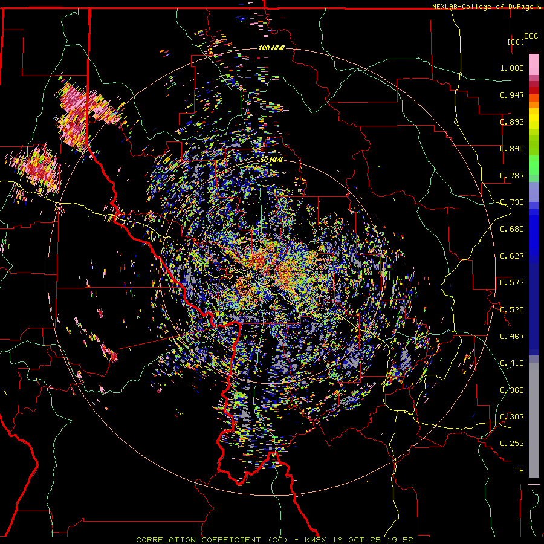The height and width of the screenshot is (544, 544).
Task: Click the 0.253 scale value
Action: [x=512, y=444]
